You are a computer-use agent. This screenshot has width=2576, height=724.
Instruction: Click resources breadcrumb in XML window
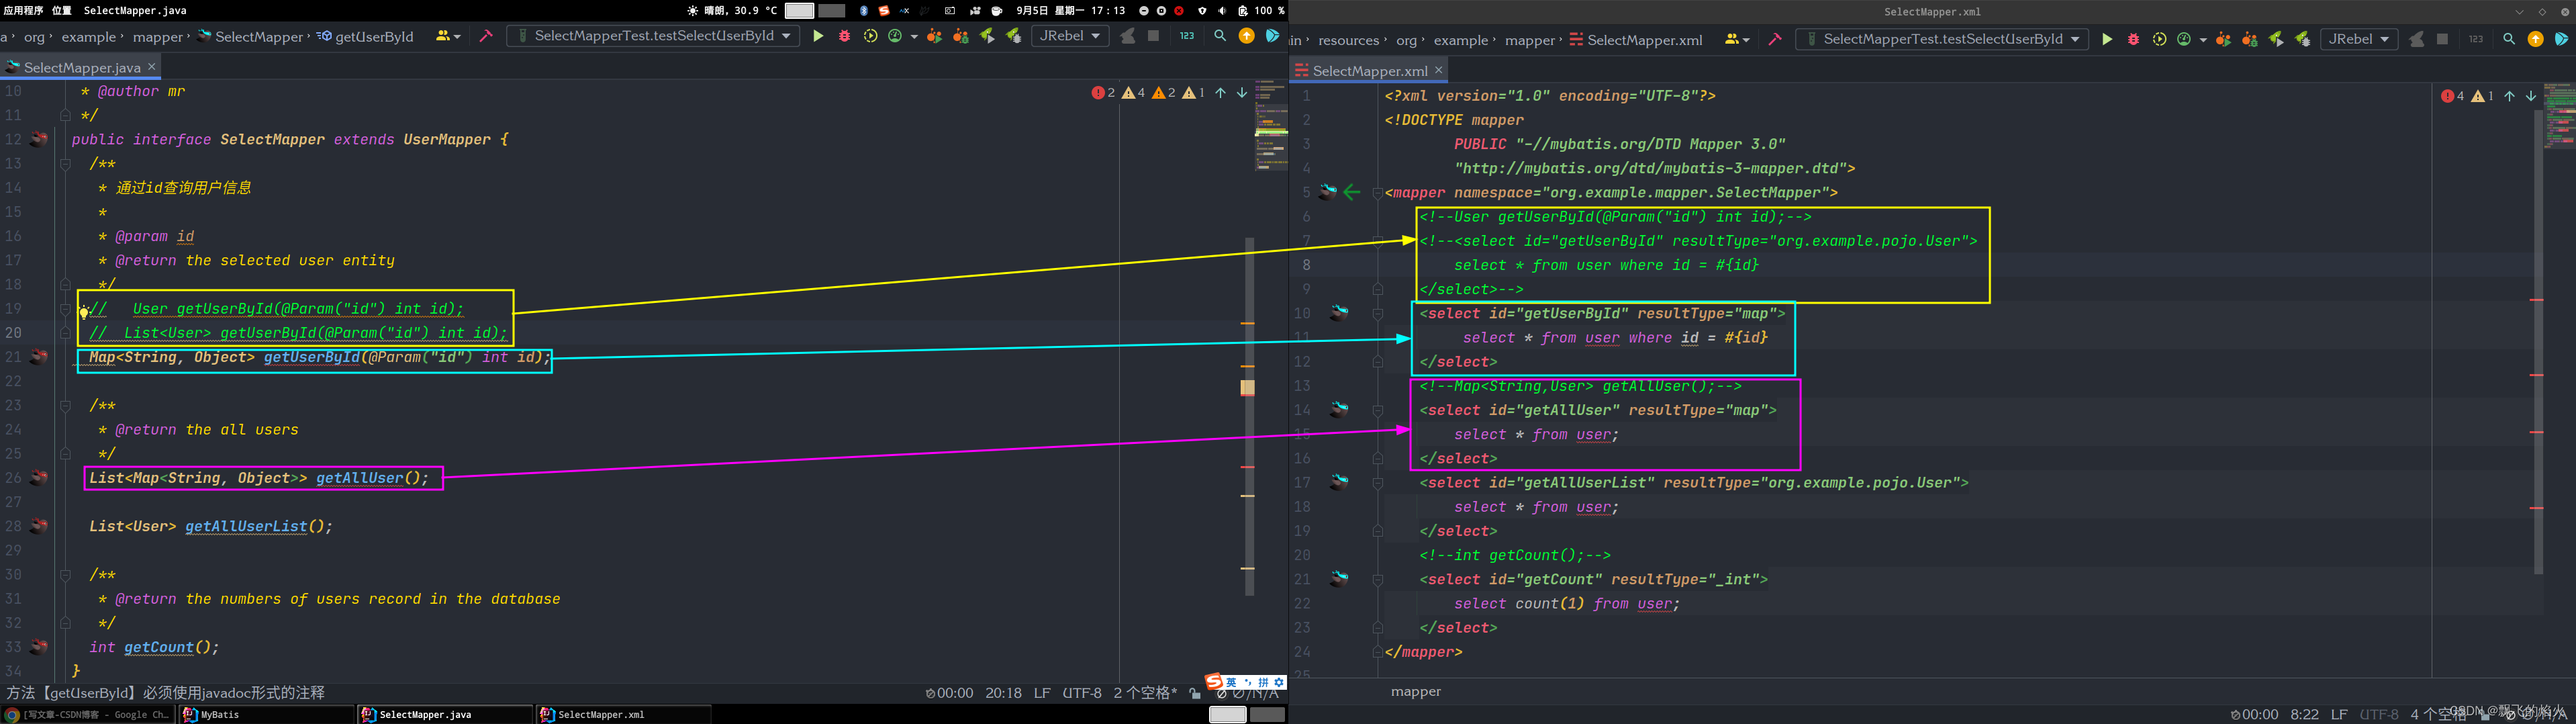pos(1349,40)
